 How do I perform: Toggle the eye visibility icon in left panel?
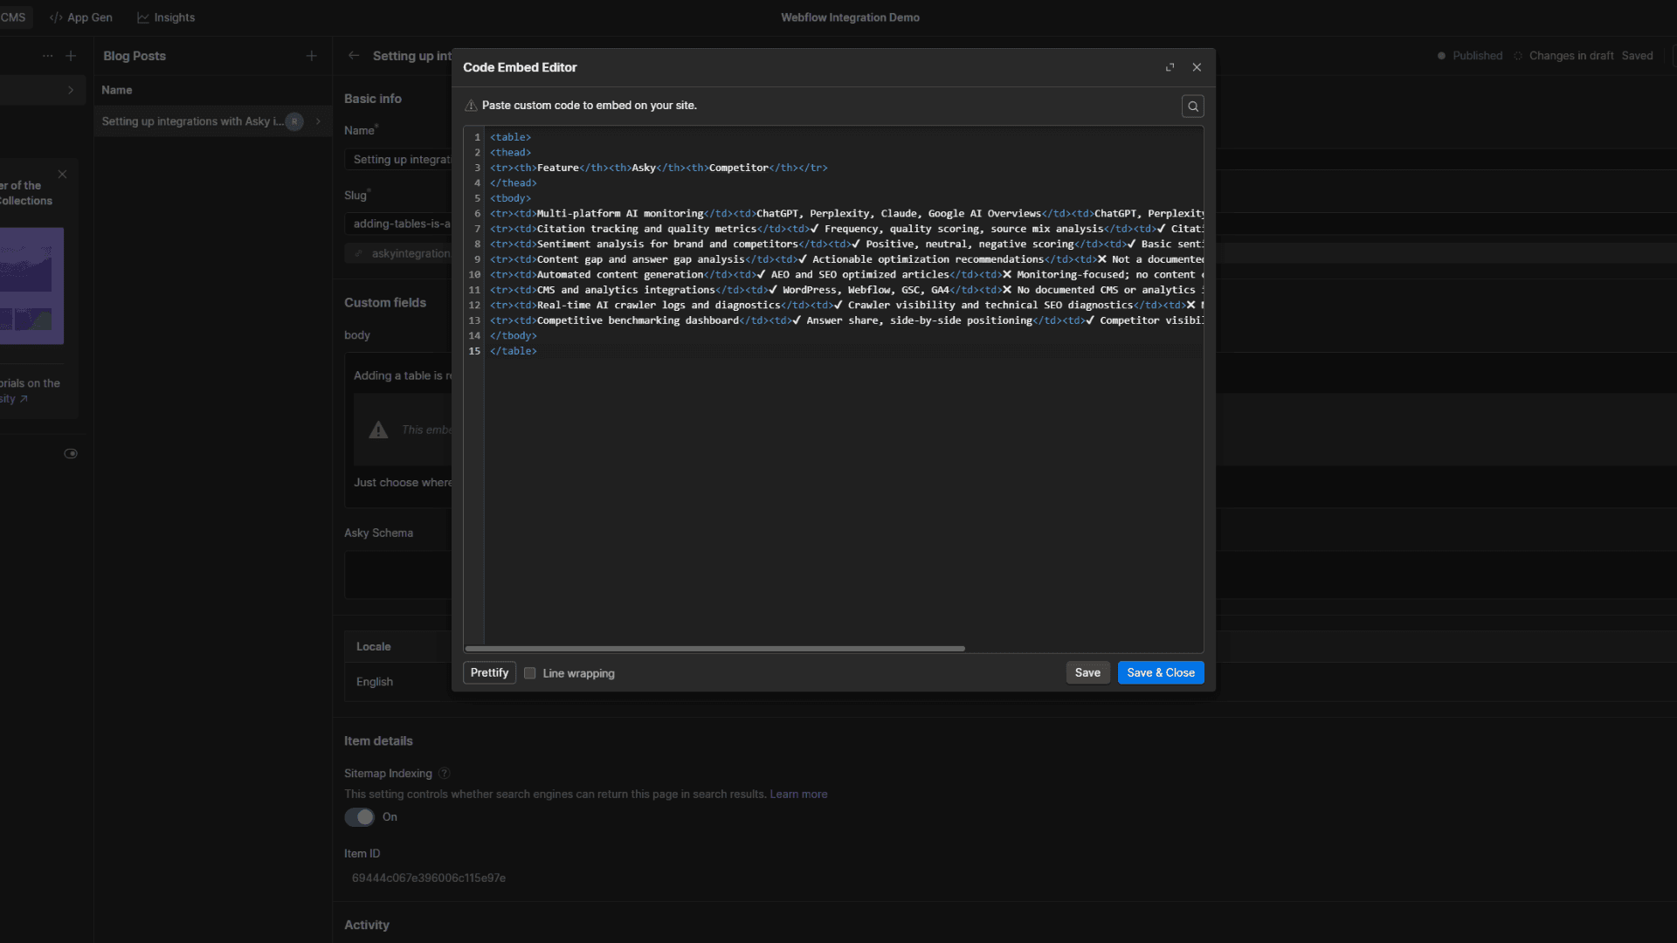[x=71, y=453]
